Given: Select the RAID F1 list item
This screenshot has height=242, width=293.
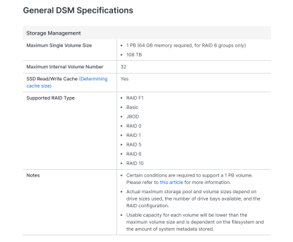Looking at the screenshot, I should pyautogui.click(x=135, y=98).
